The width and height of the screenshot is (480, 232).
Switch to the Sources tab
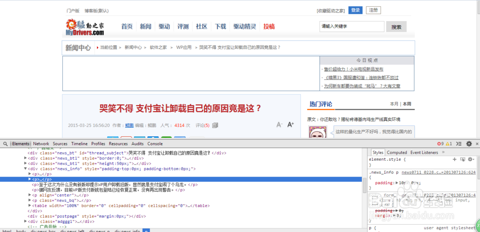(60, 144)
